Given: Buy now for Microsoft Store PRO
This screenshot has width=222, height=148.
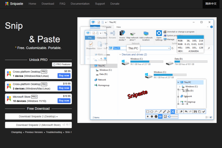Looking at the screenshot, I should (x=64, y=101).
